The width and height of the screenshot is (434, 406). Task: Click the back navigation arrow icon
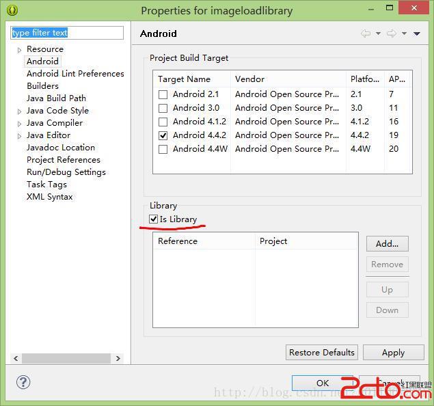366,33
